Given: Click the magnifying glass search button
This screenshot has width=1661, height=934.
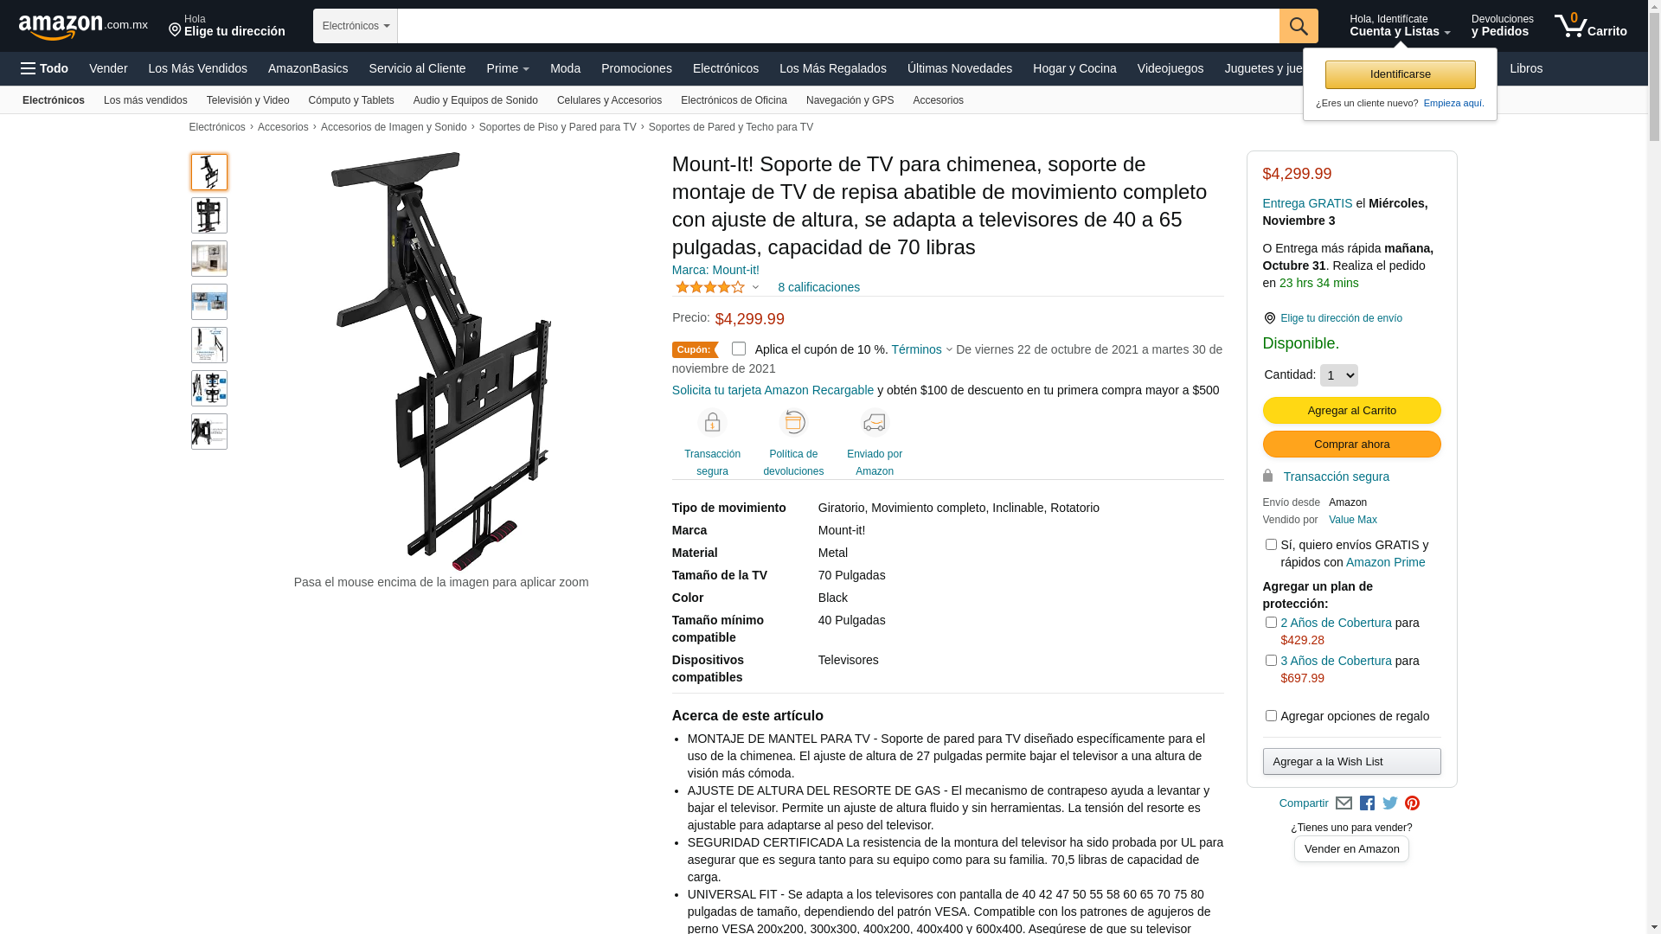Looking at the screenshot, I should pos(1299,26).
